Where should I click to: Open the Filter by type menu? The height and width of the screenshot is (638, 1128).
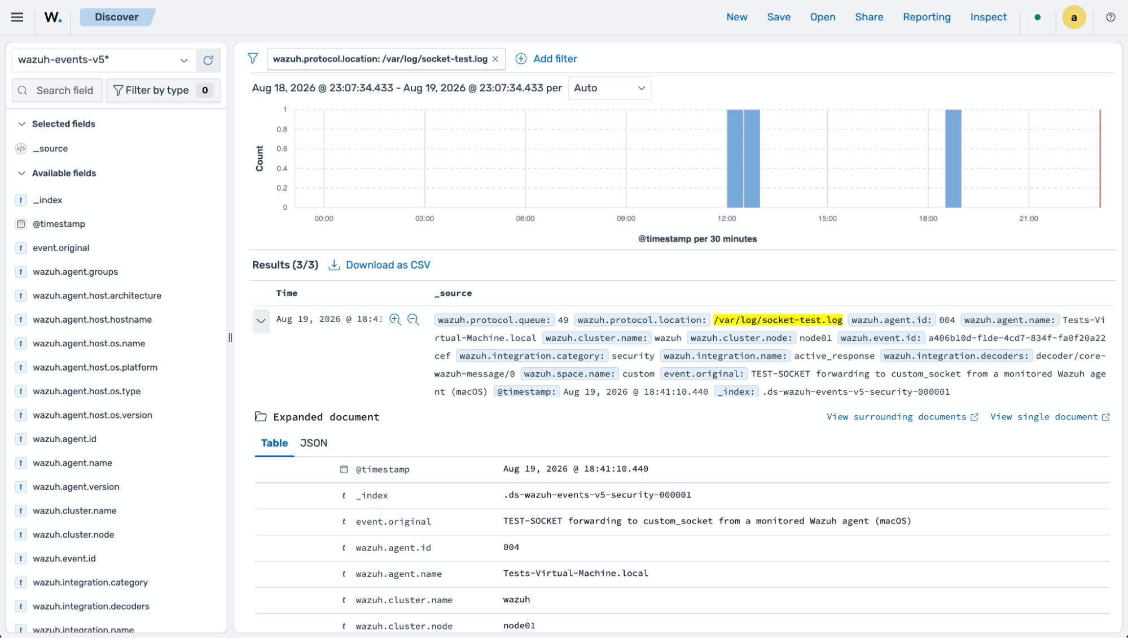[163, 90]
